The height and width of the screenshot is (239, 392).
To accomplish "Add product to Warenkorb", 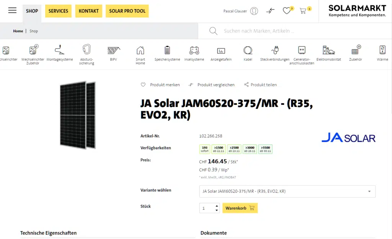I will (240, 208).
